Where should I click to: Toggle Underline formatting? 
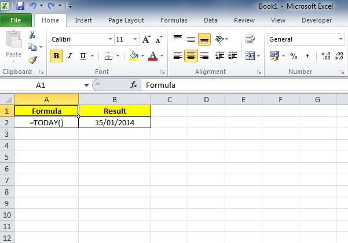tap(83, 56)
